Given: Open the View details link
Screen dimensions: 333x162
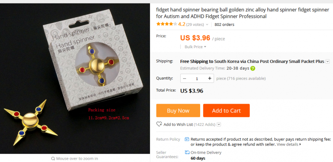Looking at the screenshot, I should click(x=289, y=144).
